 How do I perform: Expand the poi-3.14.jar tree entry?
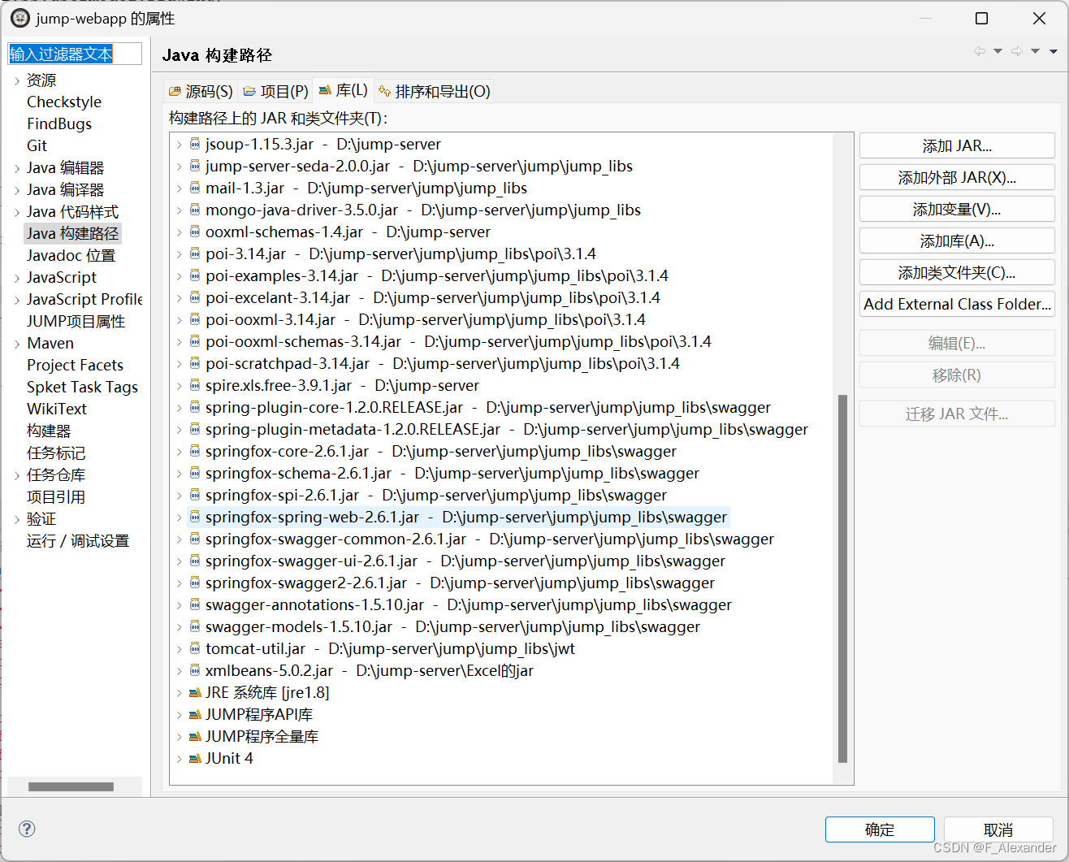pyautogui.click(x=179, y=253)
